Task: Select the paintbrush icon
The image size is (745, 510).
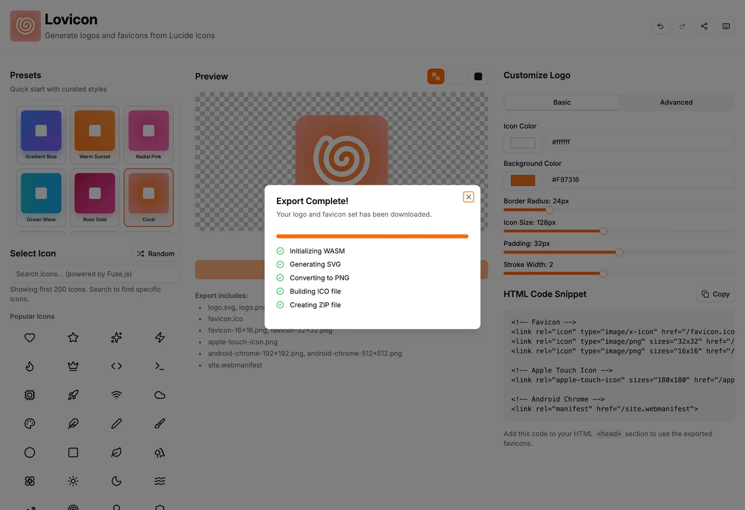Action: (x=160, y=424)
